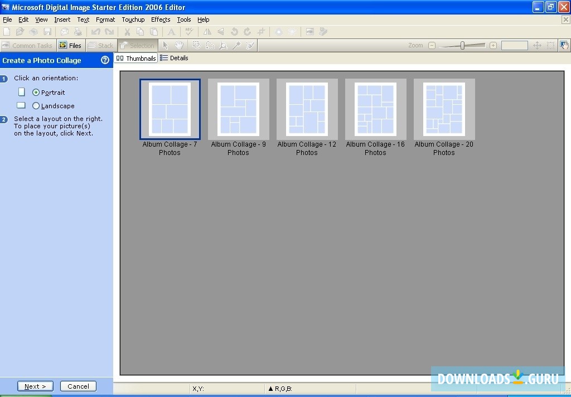The image size is (571, 397).
Task: Open the Effects menu
Action: pos(161,20)
